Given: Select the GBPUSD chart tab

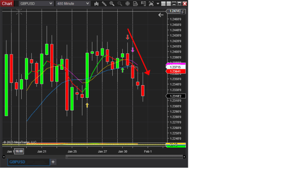Looking at the screenshot, I should [29, 162].
